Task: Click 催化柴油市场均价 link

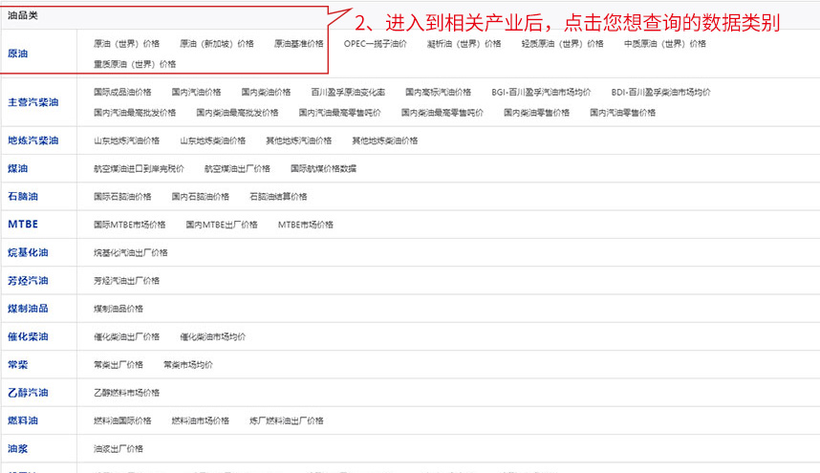Action: [x=212, y=336]
